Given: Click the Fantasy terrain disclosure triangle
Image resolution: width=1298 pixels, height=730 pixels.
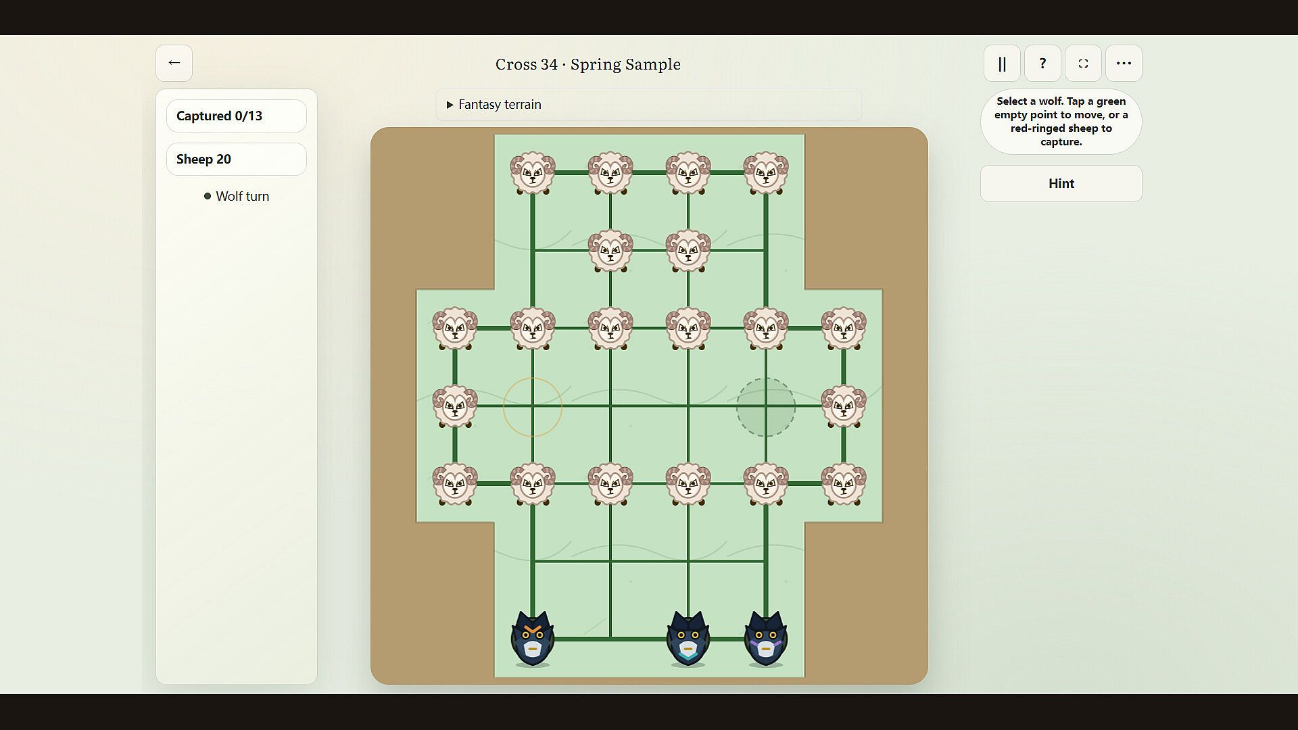Looking at the screenshot, I should tap(450, 105).
